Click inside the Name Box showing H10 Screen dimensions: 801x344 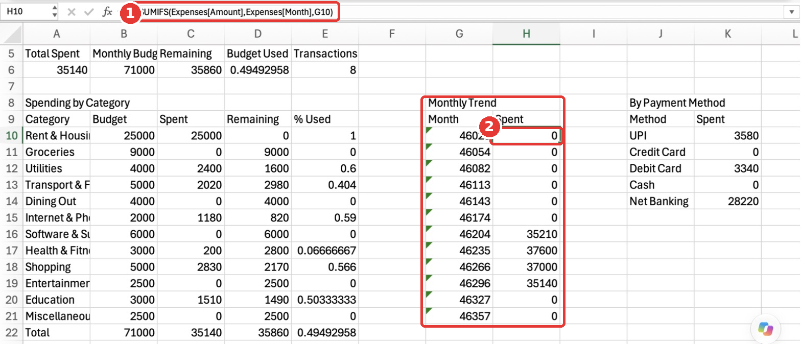[x=27, y=12]
